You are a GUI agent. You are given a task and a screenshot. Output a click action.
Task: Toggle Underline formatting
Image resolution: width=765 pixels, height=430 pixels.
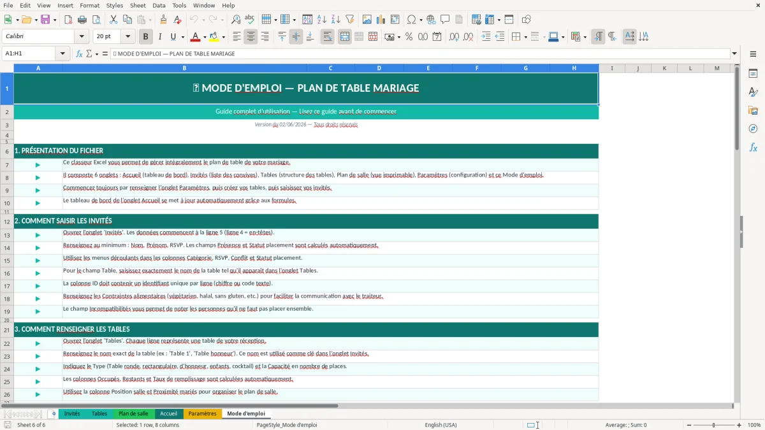tap(173, 37)
